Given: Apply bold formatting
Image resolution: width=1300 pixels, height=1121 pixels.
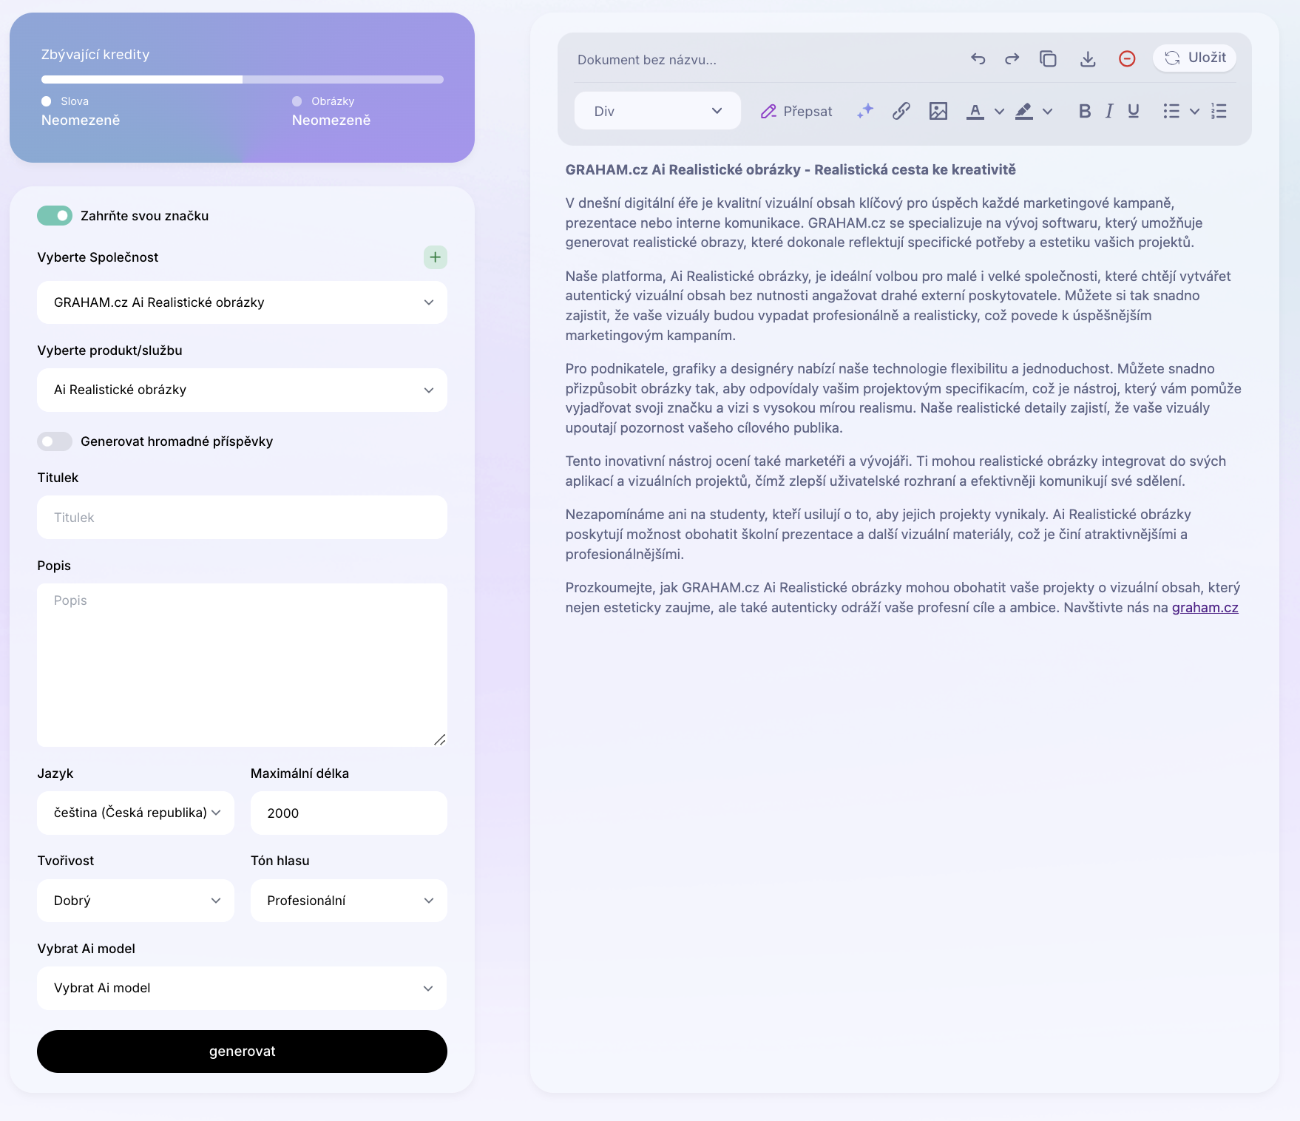Looking at the screenshot, I should tap(1084, 111).
